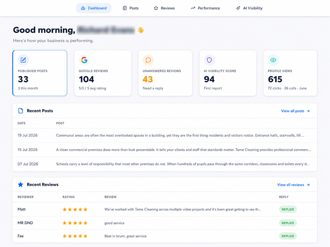Click the Google logo icon

click(84, 60)
